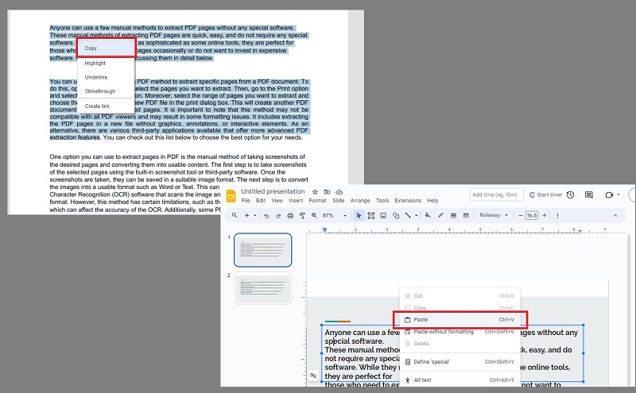Select Define 'special' menu entry
This screenshot has width=636, height=393.
(460, 362)
